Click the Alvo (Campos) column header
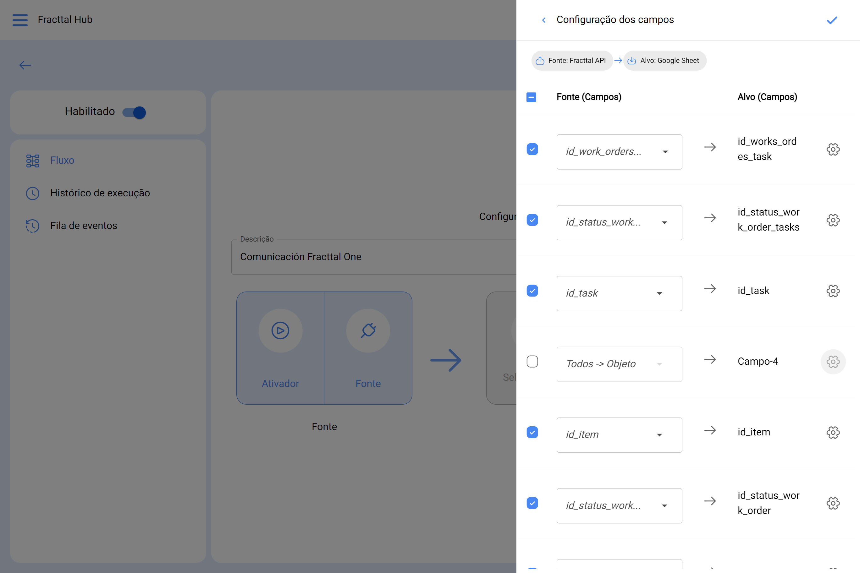Image resolution: width=860 pixels, height=573 pixels. pos(767,97)
